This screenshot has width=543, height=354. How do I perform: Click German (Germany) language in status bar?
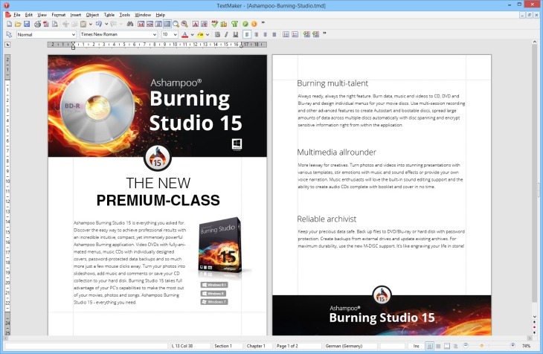tap(352, 346)
